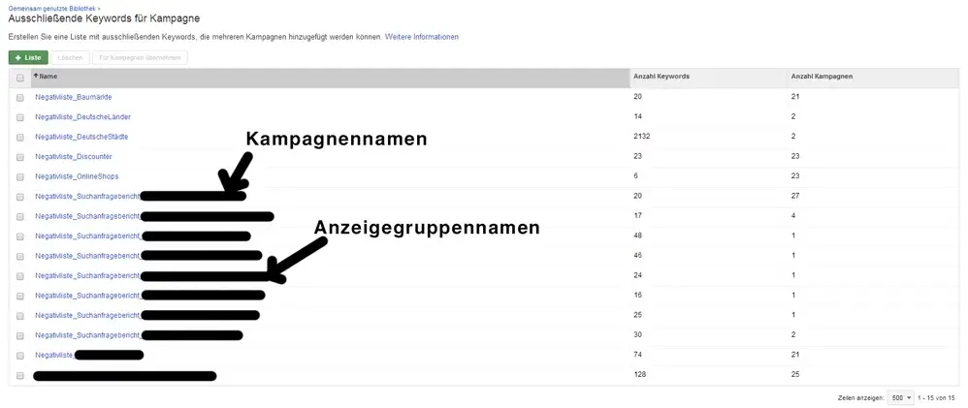This screenshot has width=968, height=408.
Task: Click the green + Liste button
Action: pyautogui.click(x=28, y=57)
